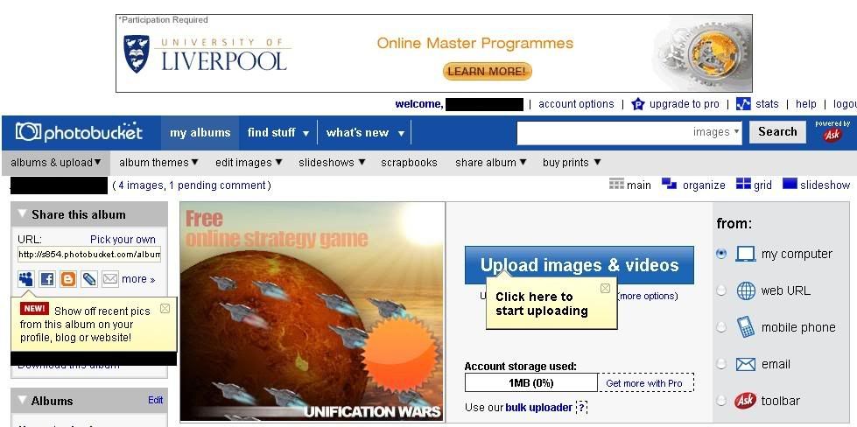
Task: Click the my computer monitor icon
Action: coord(746,254)
